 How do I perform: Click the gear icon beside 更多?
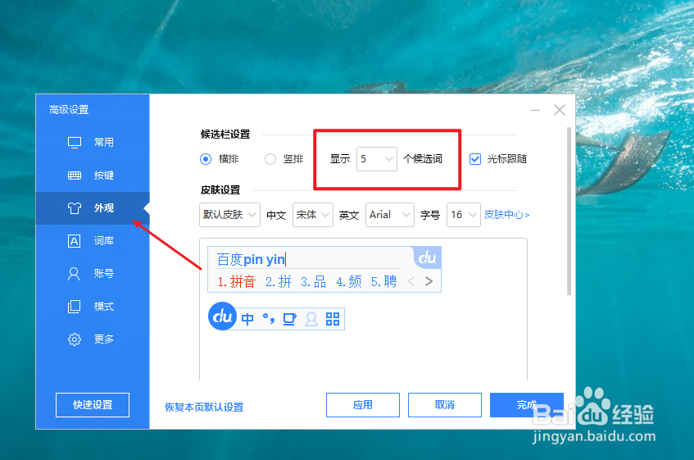(75, 339)
